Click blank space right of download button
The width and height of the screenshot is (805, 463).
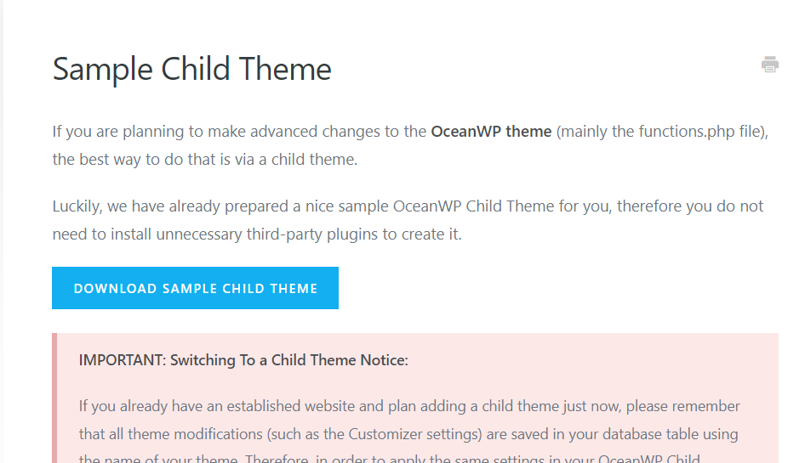tap(558, 288)
